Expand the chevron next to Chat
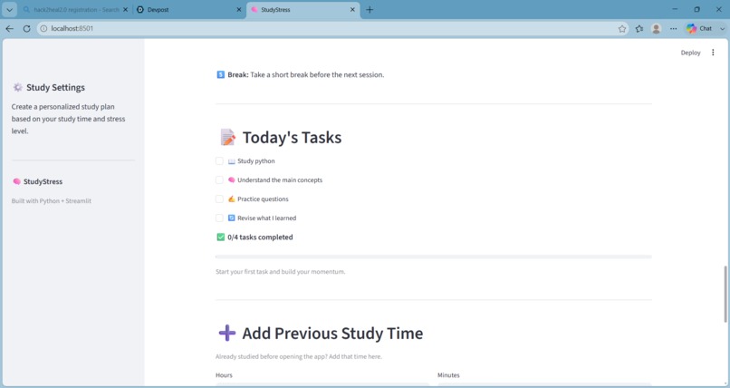The width and height of the screenshot is (730, 388). pos(723,29)
